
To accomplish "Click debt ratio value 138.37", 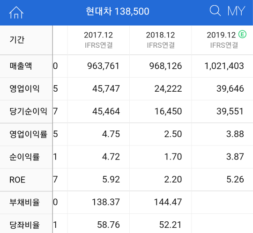I will click(106, 202).
